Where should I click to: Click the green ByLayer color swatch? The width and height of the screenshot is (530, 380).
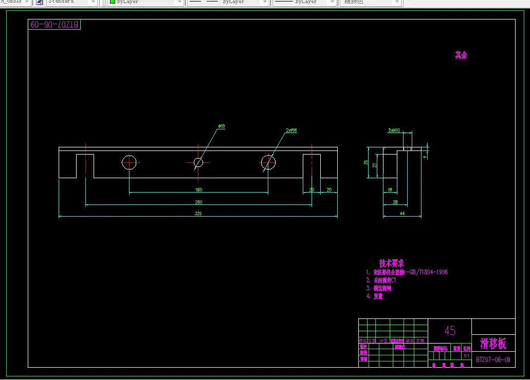[113, 2]
